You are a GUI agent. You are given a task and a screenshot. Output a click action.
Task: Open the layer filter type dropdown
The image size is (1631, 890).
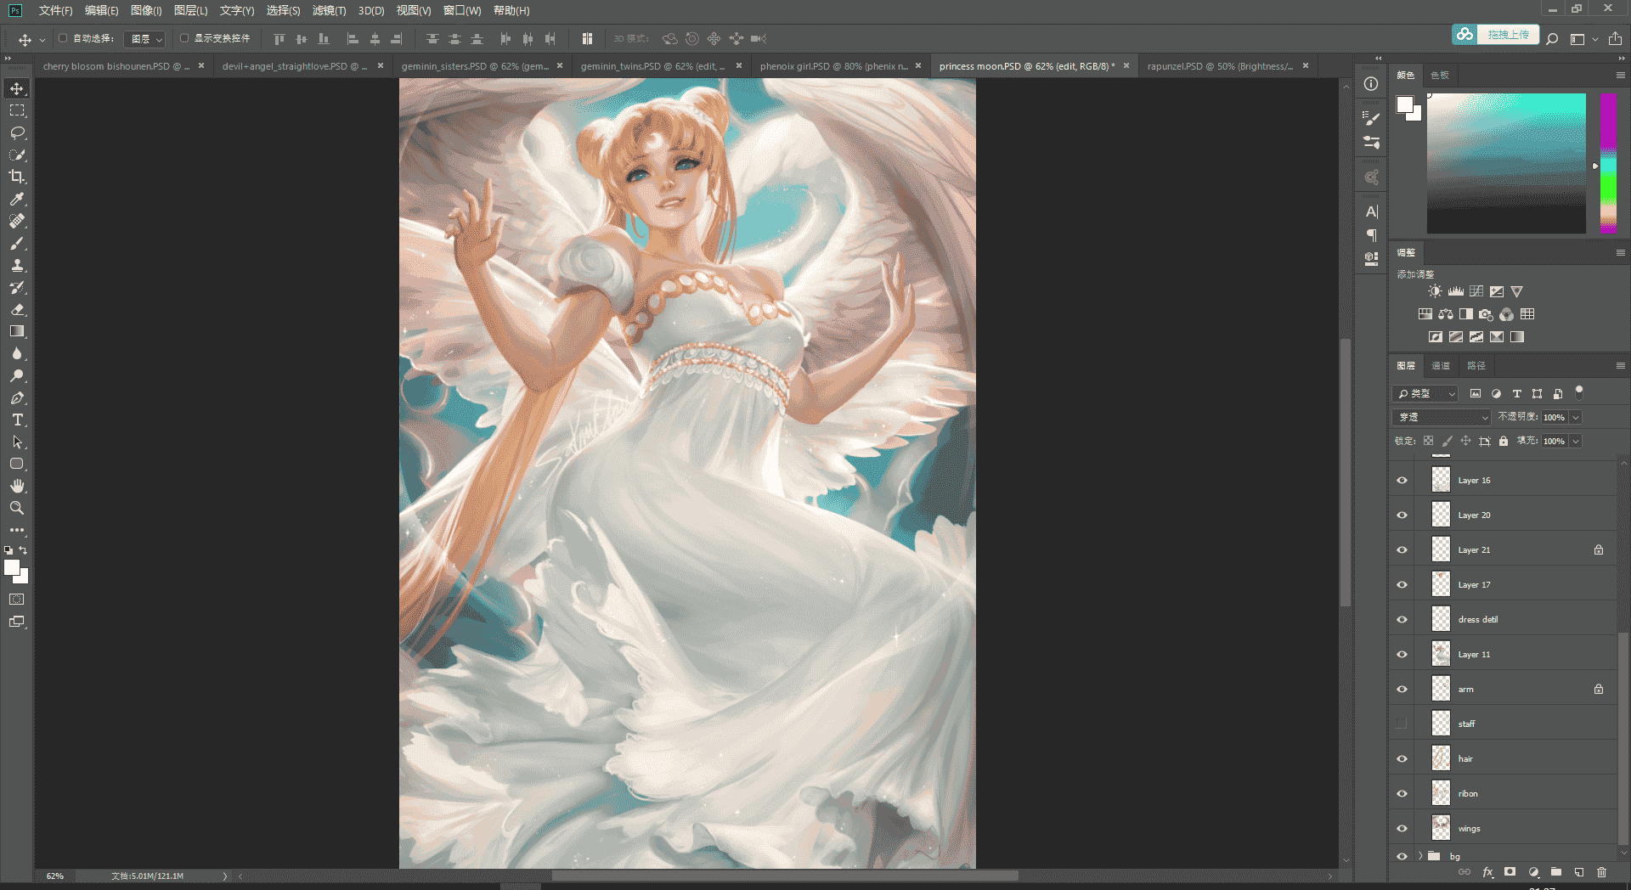[x=1425, y=394]
